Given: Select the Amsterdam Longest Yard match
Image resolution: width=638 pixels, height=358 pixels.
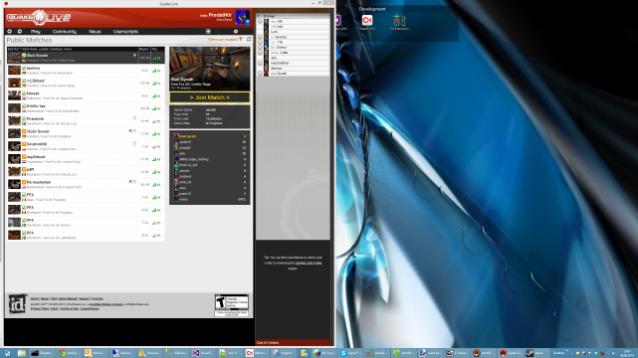Looking at the screenshot, I should pyautogui.click(x=86, y=159).
